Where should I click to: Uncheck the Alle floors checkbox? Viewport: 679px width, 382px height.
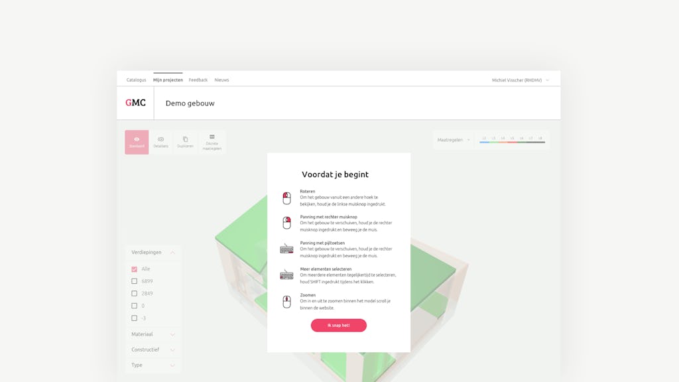(135, 269)
